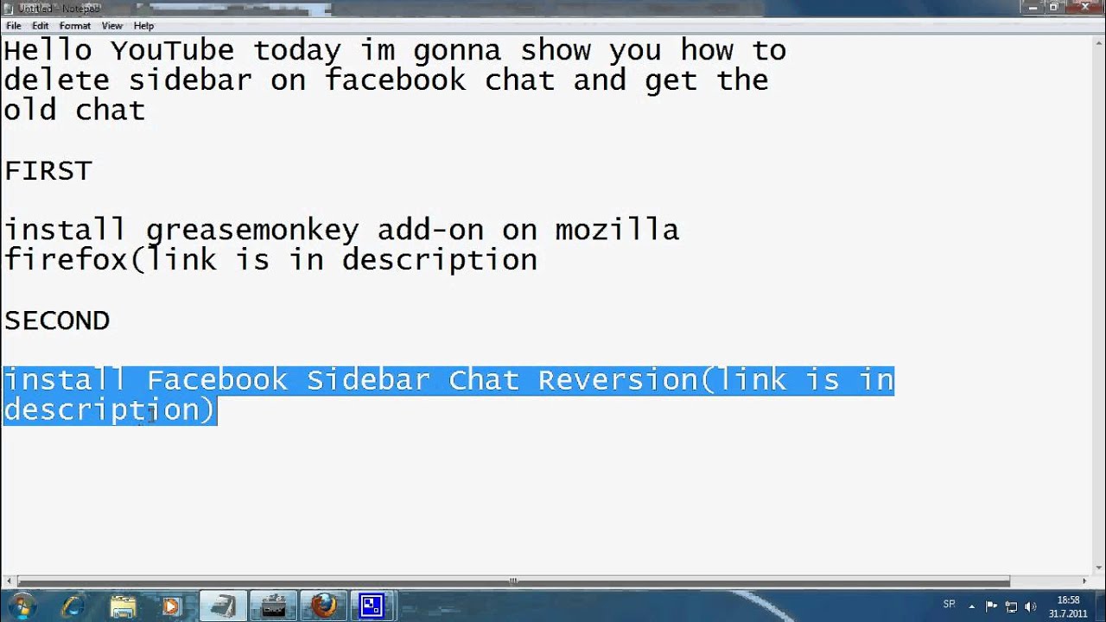Screen dimensions: 1106x622
Task: Open the blue square screen recorder taskbar icon
Action: click(x=372, y=606)
